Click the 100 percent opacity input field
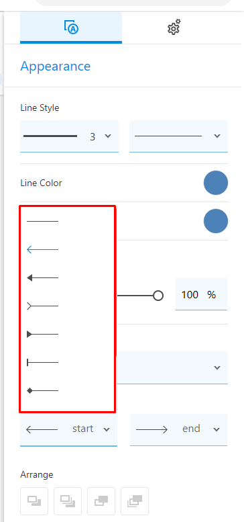Image resolution: width=244 pixels, height=522 pixels. 201,294
